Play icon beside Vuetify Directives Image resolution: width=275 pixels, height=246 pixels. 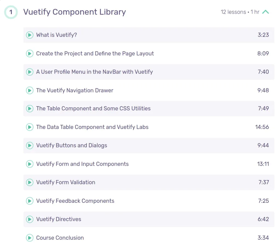30,219
